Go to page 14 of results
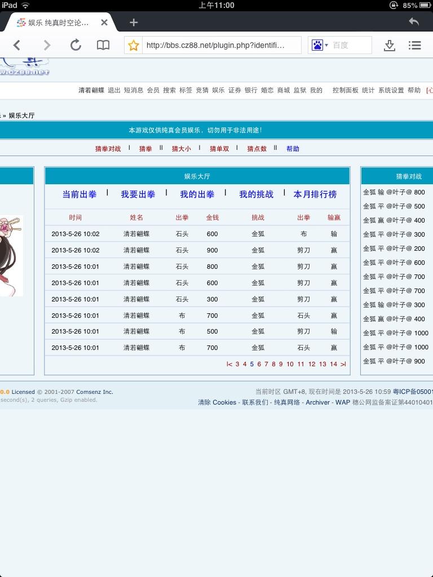The width and height of the screenshot is (433, 577). point(334,364)
